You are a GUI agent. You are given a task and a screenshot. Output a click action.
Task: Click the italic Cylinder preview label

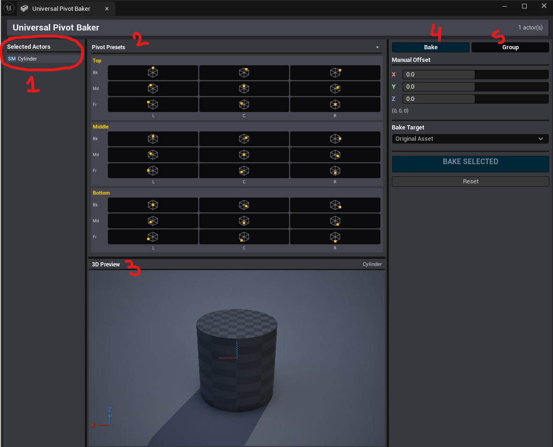pos(372,265)
